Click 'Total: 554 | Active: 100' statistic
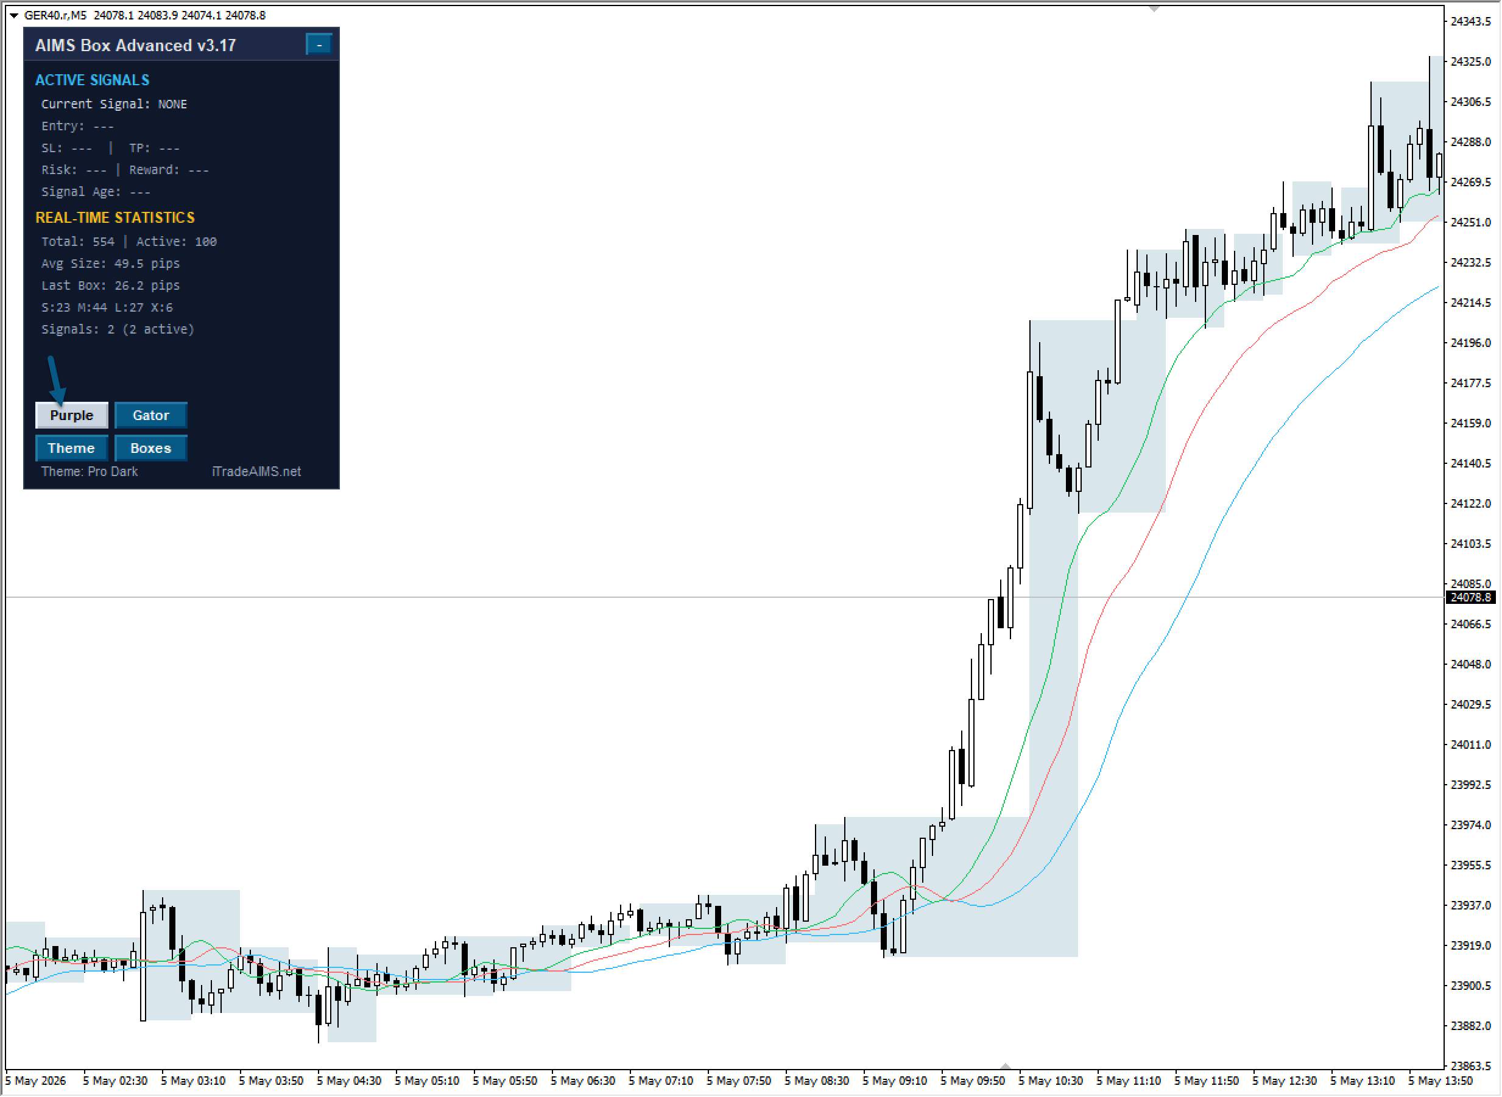This screenshot has width=1502, height=1097. click(129, 242)
